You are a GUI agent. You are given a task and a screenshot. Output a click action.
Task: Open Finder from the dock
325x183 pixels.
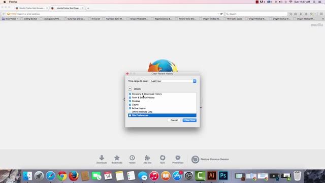[x=27, y=176]
